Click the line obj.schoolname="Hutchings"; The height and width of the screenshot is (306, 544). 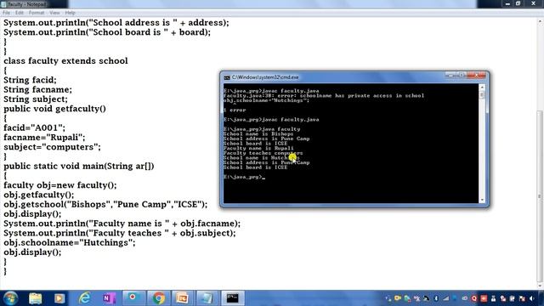pos(70,243)
